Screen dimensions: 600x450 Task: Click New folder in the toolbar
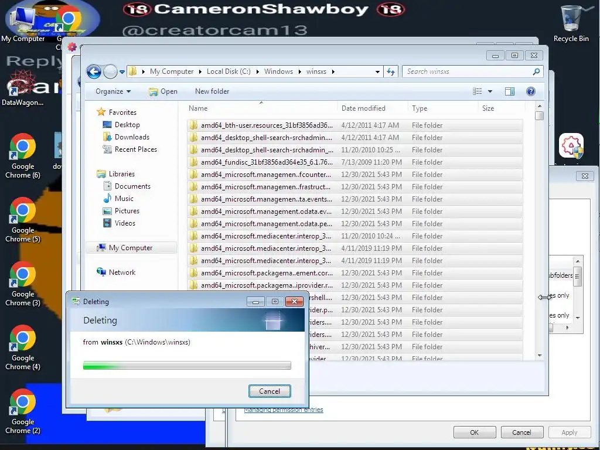pyautogui.click(x=212, y=91)
